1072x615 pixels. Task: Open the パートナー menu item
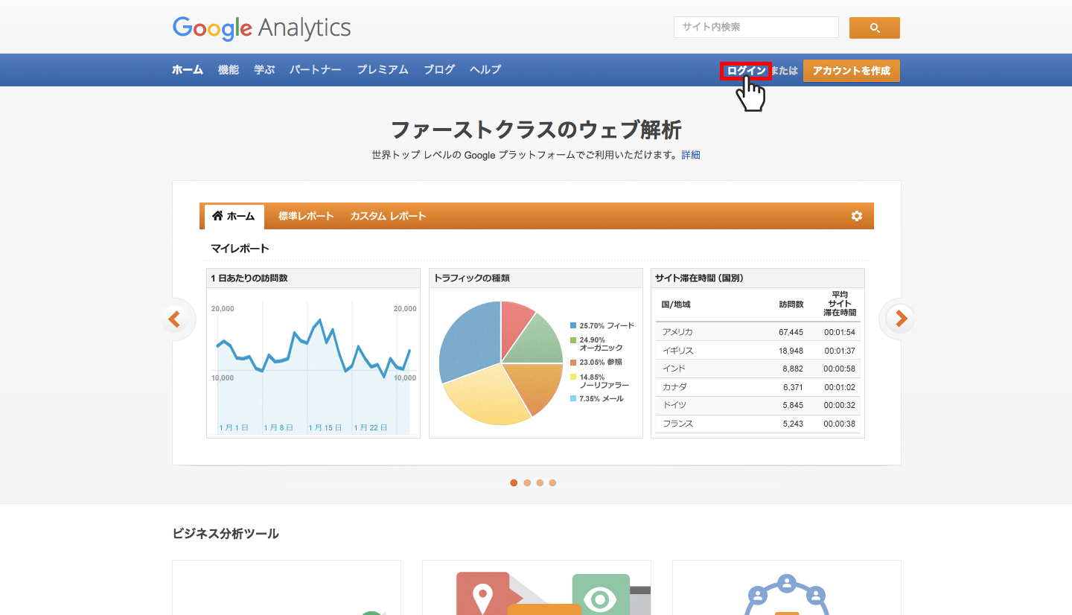pos(316,70)
